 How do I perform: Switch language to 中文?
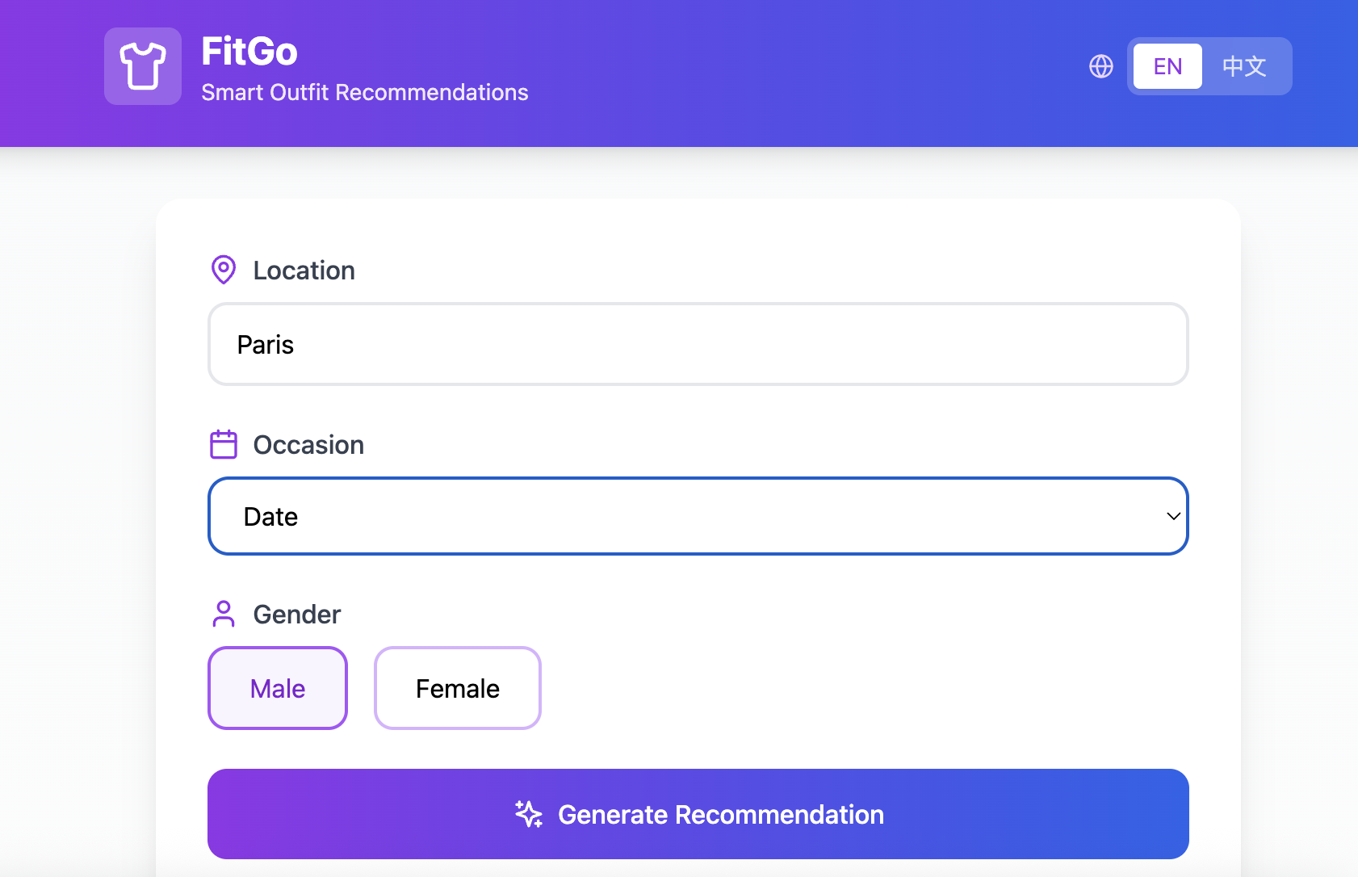point(1244,66)
